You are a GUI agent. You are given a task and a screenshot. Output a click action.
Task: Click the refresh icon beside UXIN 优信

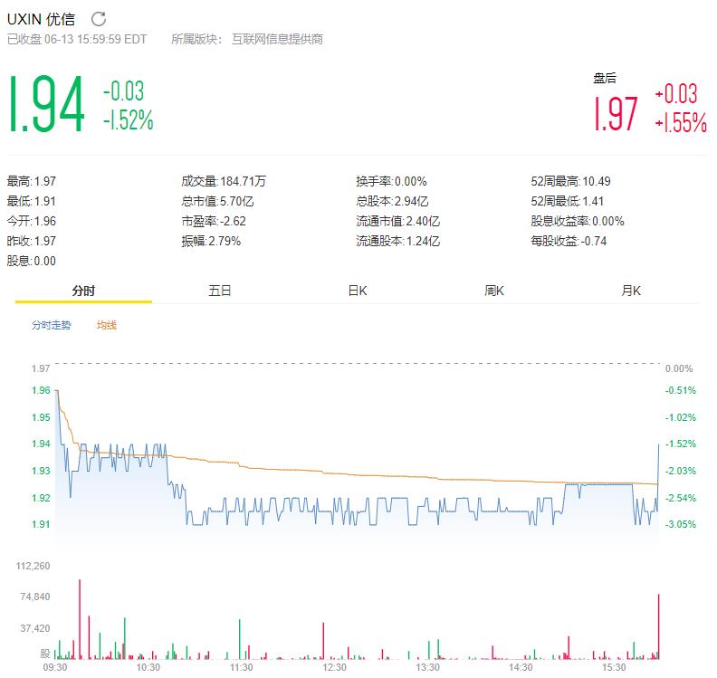click(x=99, y=19)
